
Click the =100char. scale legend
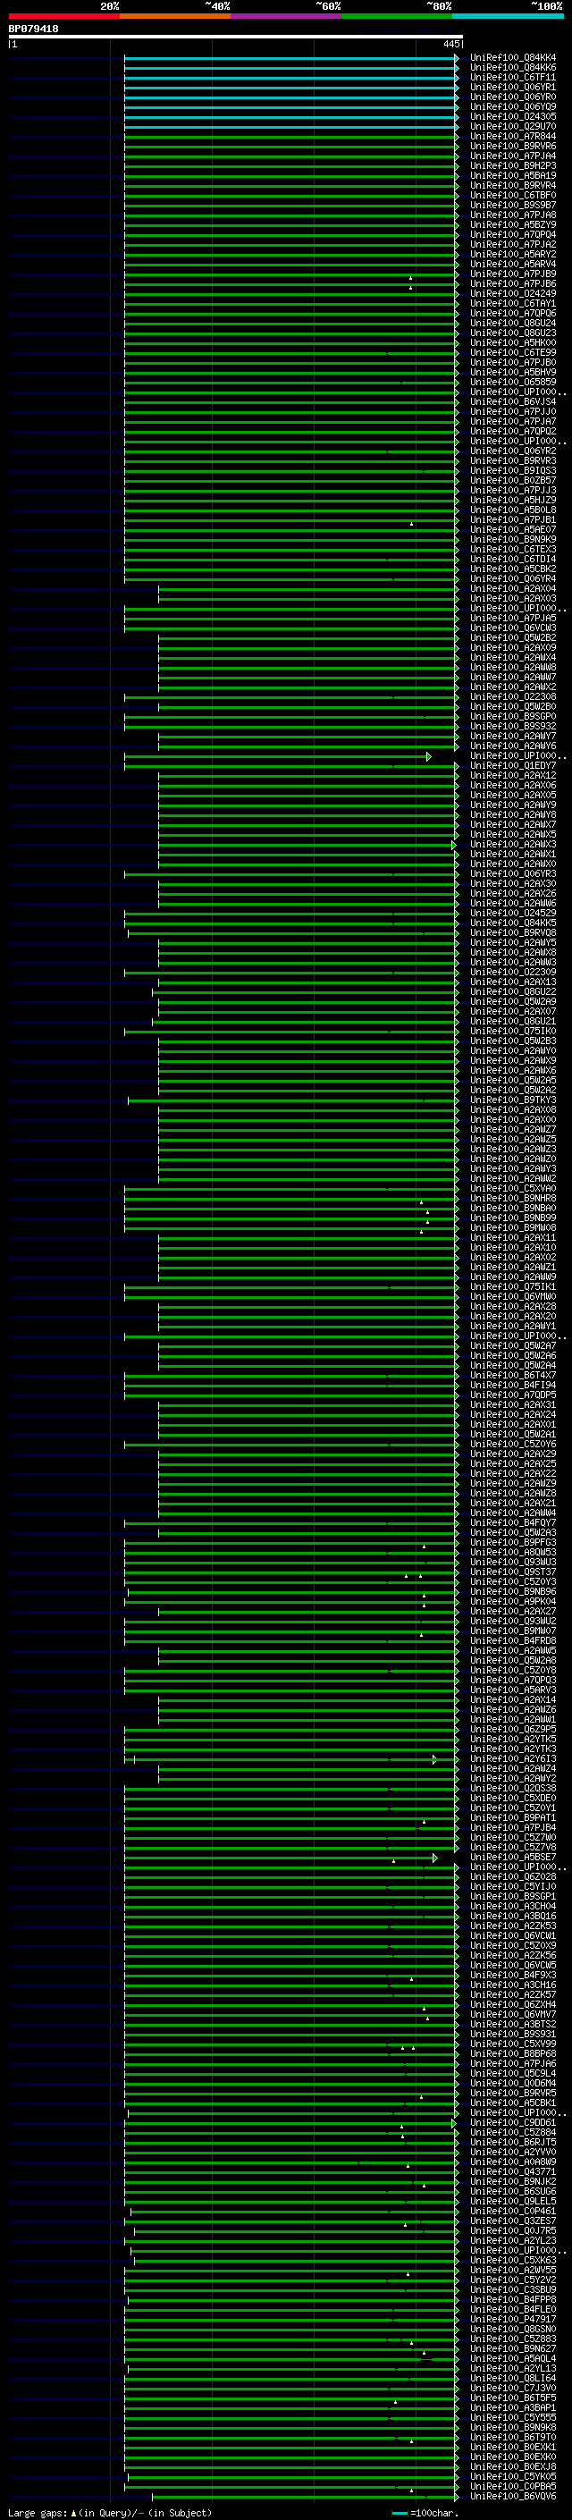(425, 2513)
